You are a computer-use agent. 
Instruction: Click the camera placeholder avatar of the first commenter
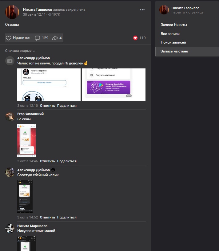(x=10, y=61)
